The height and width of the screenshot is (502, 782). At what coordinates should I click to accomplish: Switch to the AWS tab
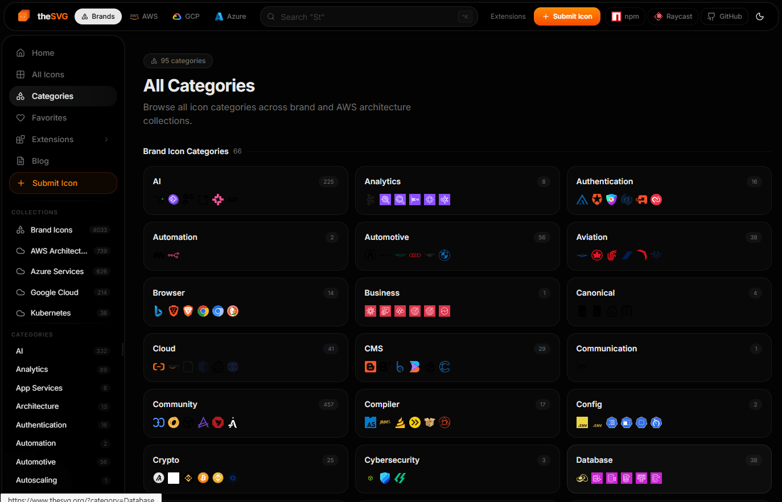tap(144, 16)
